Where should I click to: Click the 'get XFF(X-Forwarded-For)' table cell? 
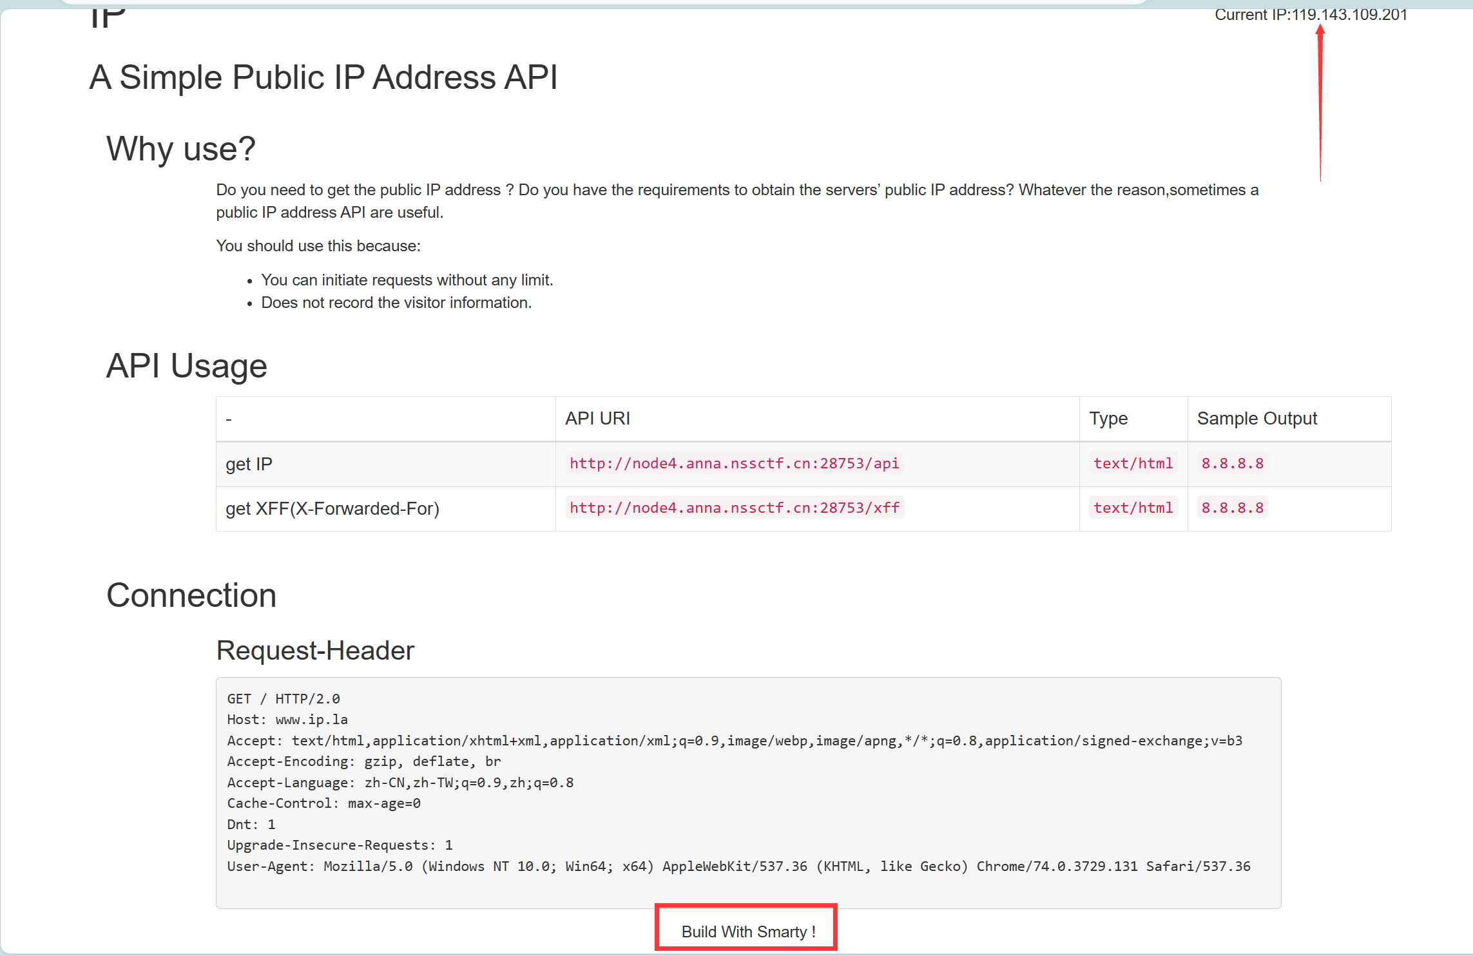332,508
